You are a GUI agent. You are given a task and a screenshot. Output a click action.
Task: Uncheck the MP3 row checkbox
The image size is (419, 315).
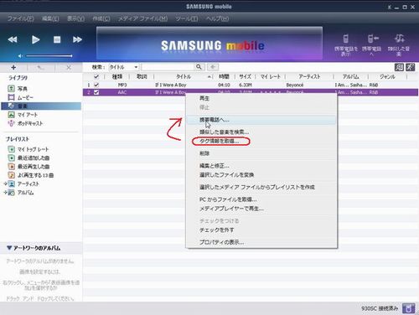[x=96, y=85]
